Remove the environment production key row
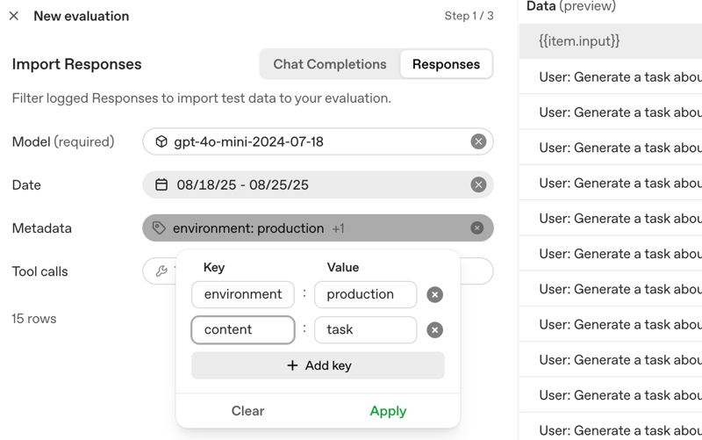This screenshot has width=702, height=440. point(434,295)
